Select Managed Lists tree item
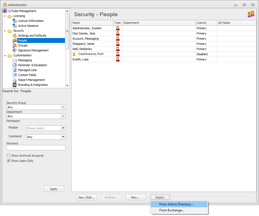 [x=27, y=70]
